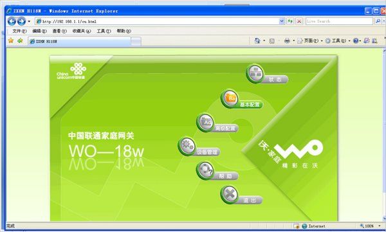Click the Print icon in command bar
This screenshot has height=232, width=386.
pyautogui.click(x=287, y=41)
